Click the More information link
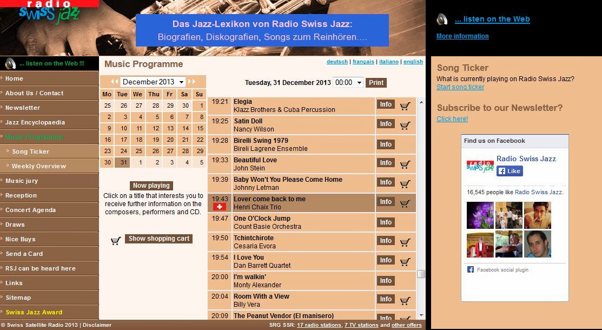This screenshot has width=602, height=330. pyautogui.click(x=462, y=36)
